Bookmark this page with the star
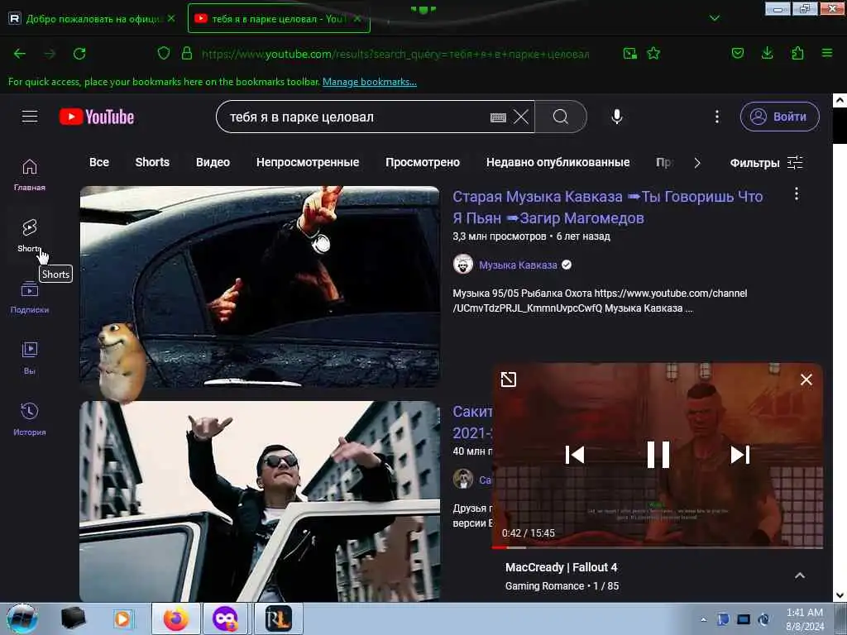Image resolution: width=847 pixels, height=635 pixels. pos(653,53)
